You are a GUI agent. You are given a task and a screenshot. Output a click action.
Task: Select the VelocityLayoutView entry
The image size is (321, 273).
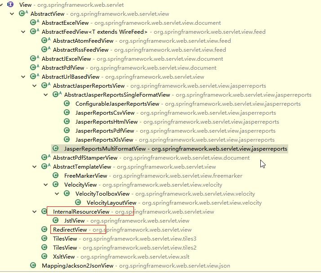(x=111, y=202)
